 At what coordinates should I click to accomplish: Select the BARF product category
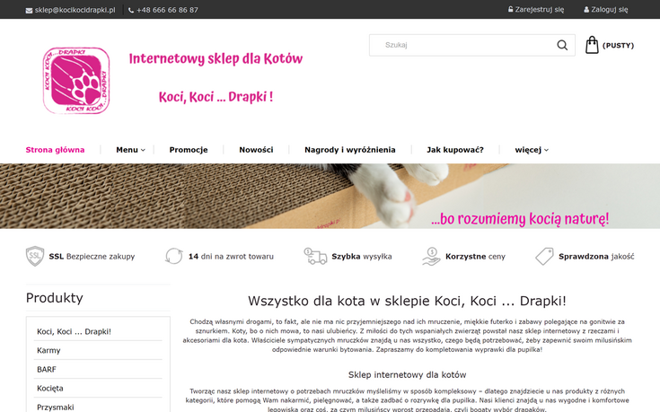pos(47,369)
